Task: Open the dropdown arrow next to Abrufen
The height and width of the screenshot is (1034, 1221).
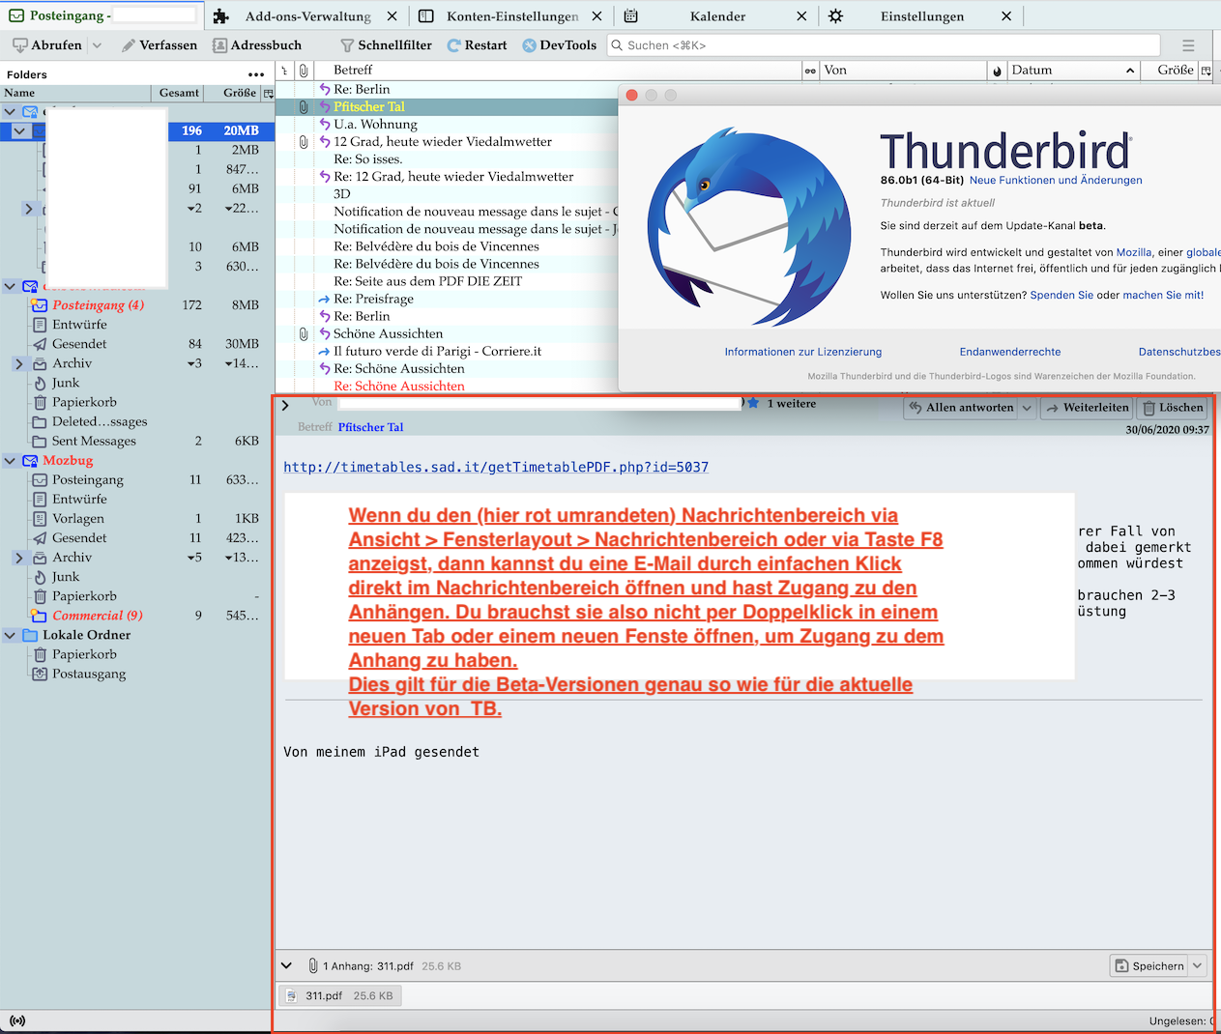Action: coord(97,45)
